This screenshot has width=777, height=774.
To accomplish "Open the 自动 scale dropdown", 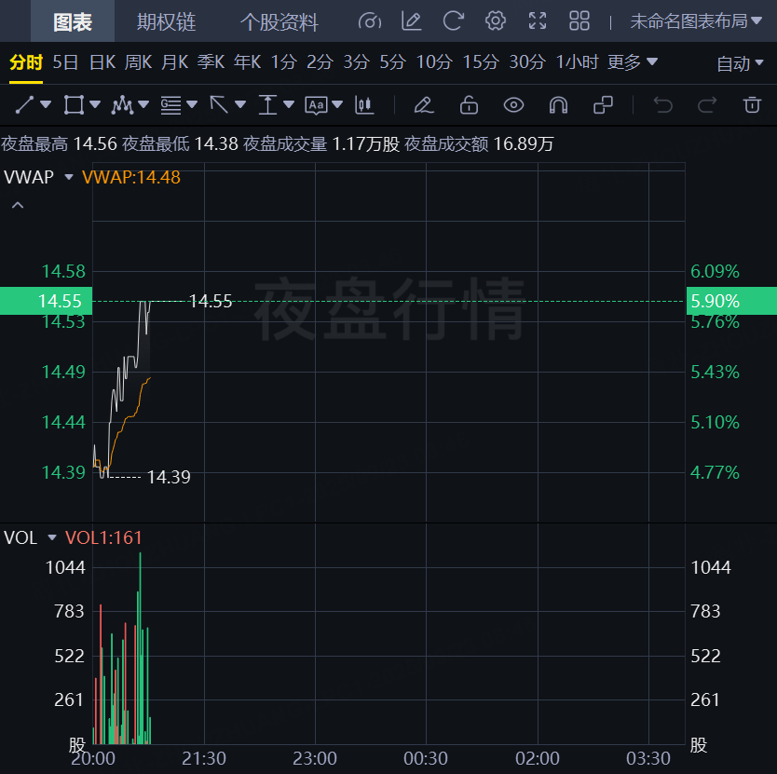I will (x=740, y=64).
